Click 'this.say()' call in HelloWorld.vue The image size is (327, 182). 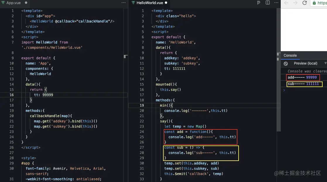click(x=170, y=89)
